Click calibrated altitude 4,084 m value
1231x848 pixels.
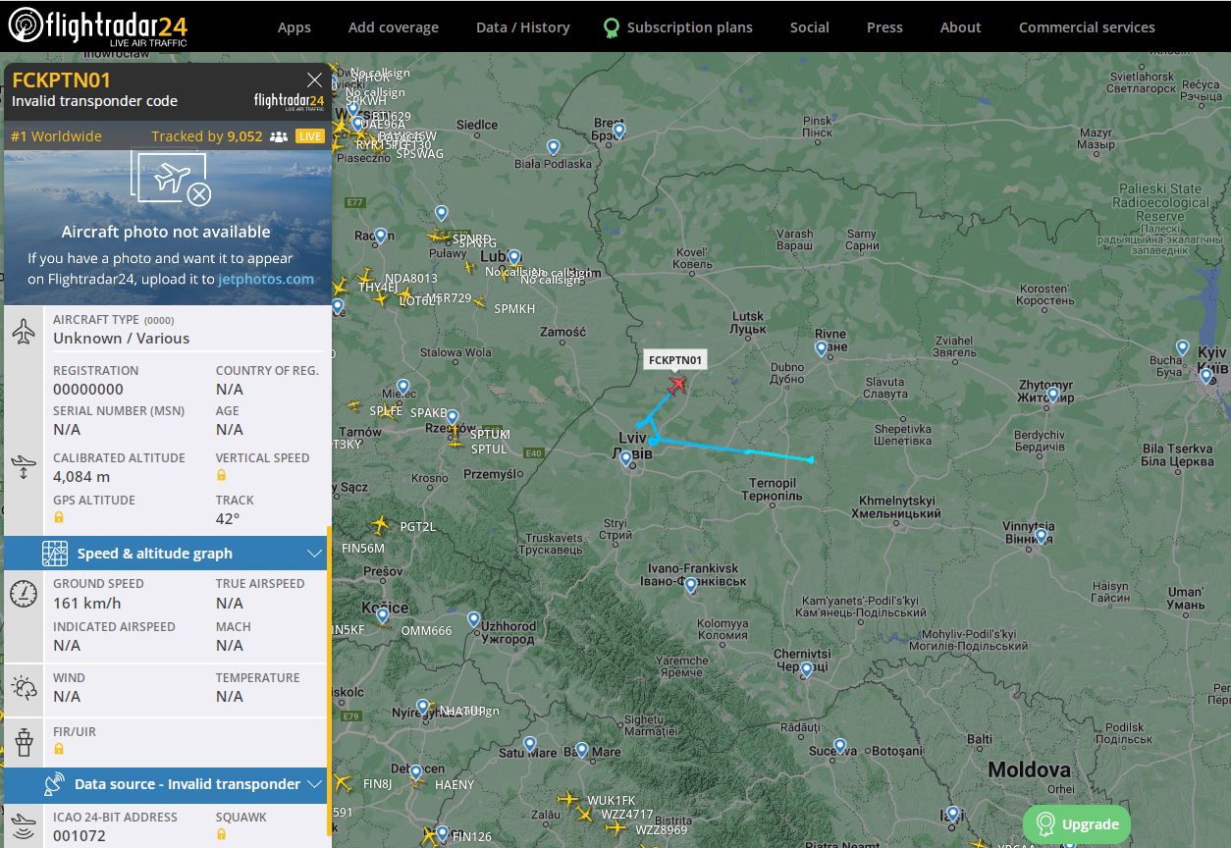81,477
